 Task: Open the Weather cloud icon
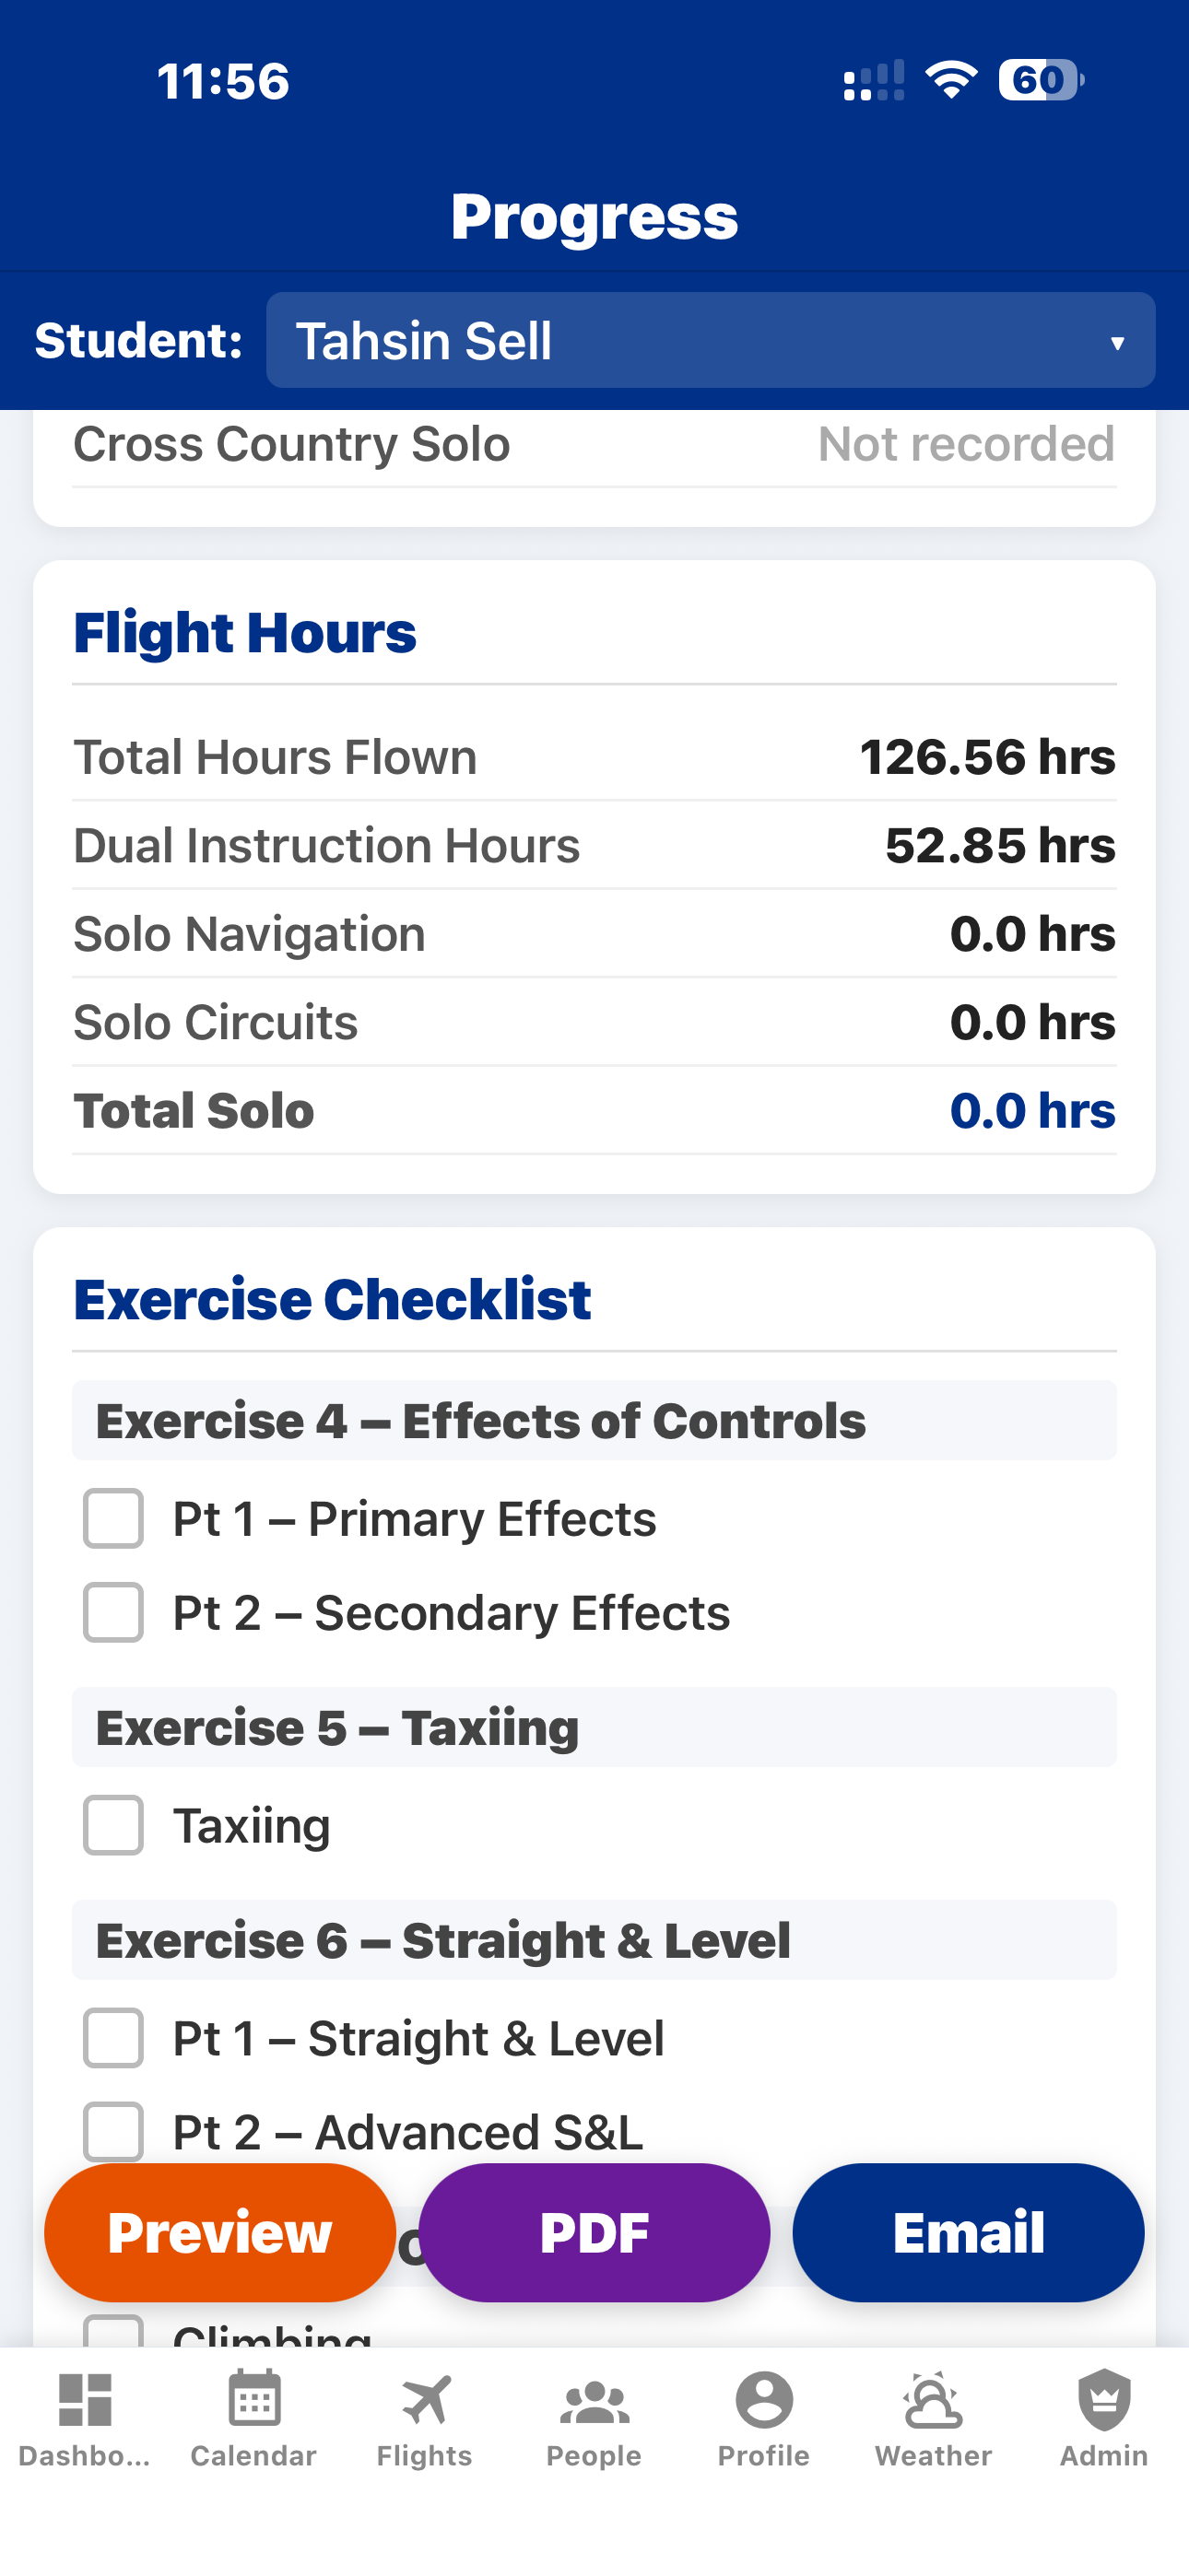tap(934, 2399)
